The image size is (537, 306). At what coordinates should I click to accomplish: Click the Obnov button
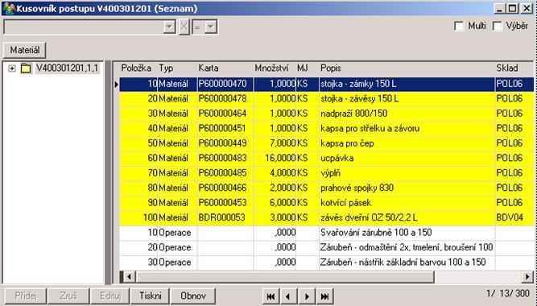(193, 296)
